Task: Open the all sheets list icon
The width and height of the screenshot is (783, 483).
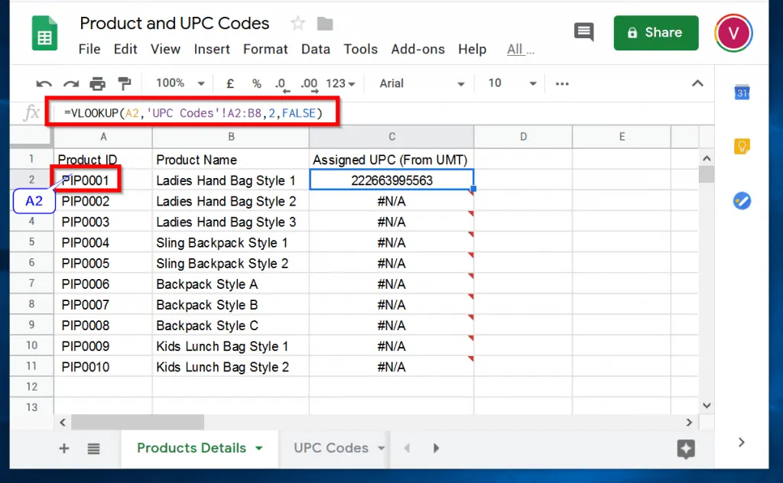Action: tap(93, 449)
